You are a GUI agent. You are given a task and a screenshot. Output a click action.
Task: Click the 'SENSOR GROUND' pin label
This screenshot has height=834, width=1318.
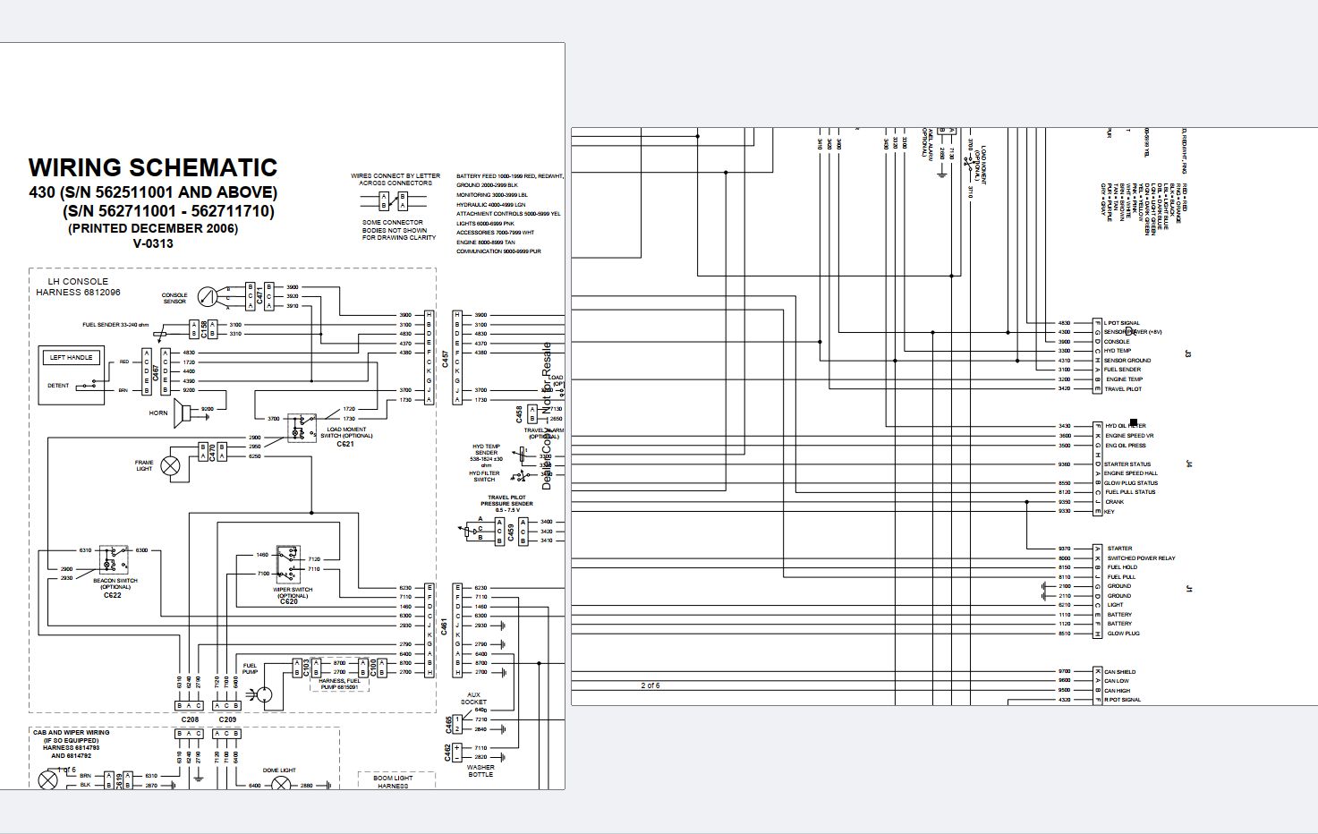click(1127, 361)
